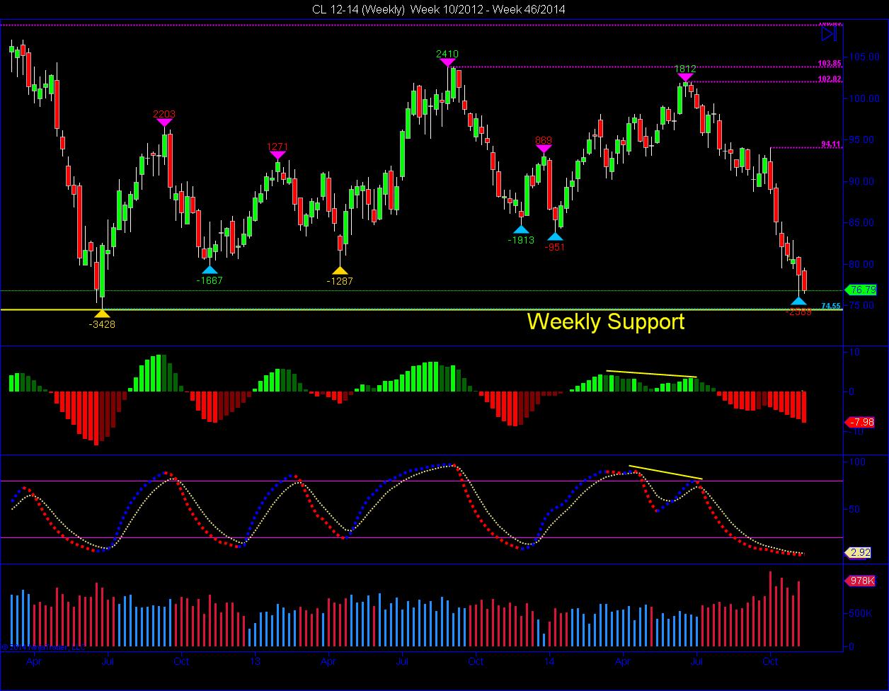889x691 pixels.
Task: Click the 94.11 resistance level label
Action: tap(831, 144)
